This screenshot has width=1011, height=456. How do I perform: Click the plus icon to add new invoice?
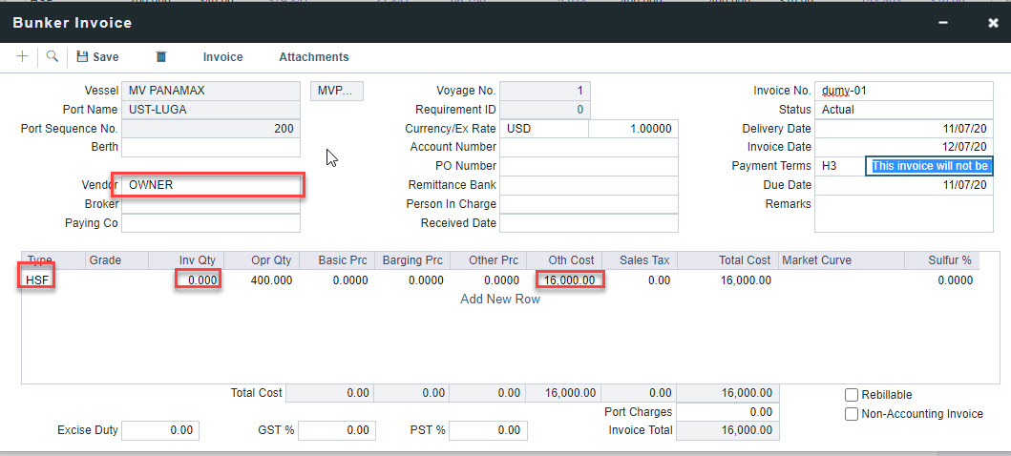pos(22,57)
